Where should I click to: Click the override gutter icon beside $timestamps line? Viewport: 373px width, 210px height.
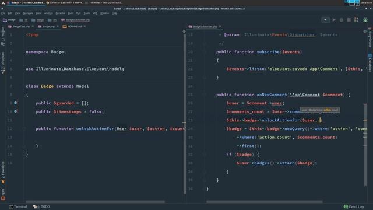[x=16, y=111]
